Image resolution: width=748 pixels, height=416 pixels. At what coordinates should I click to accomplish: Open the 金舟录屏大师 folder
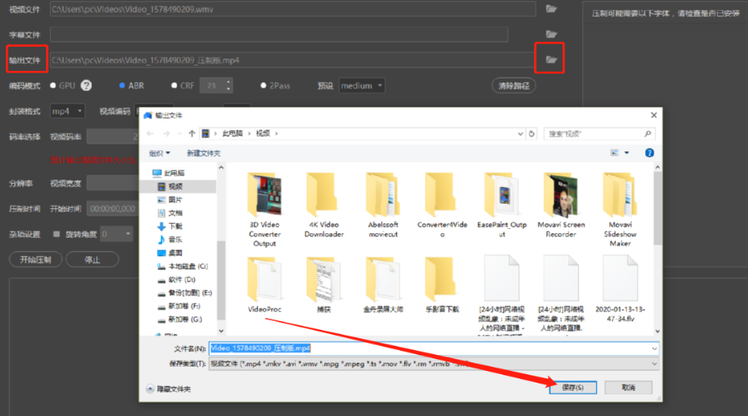coord(383,285)
